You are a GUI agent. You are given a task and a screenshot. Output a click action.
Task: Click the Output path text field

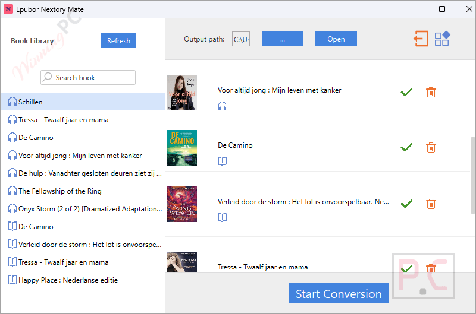[x=241, y=39]
